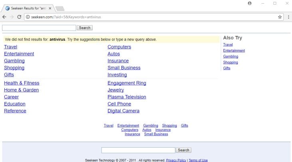The height and width of the screenshot is (162, 292).
Task: Open the large Gifts suggestion link
Action: pyautogui.click(x=9, y=75)
